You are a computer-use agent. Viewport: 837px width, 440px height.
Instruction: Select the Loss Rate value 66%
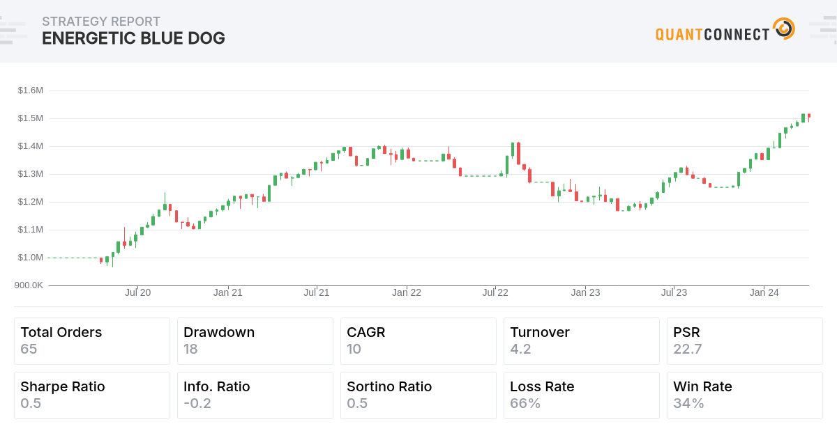525,403
